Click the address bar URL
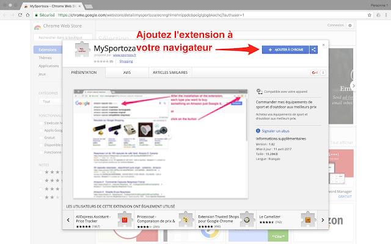 (151, 15)
